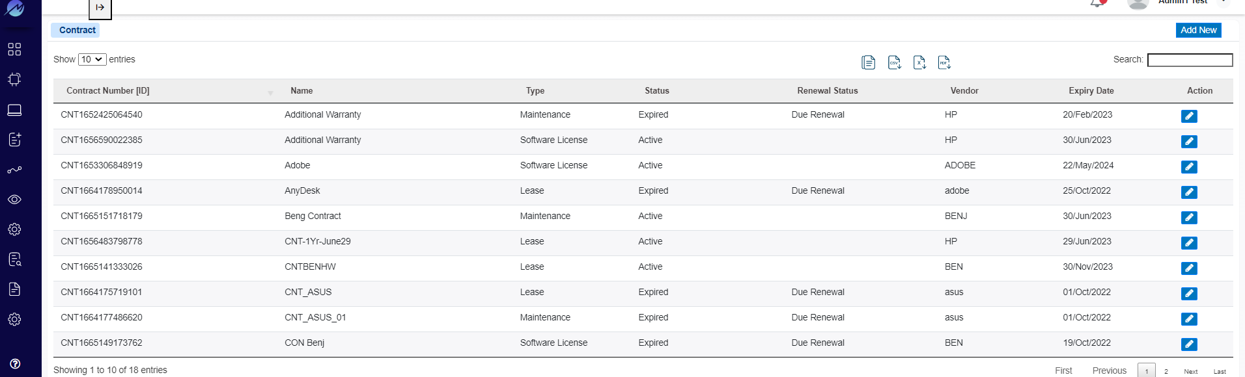Click expiry date 30/Nov/2023
The width and height of the screenshot is (1245, 377).
pos(1087,266)
